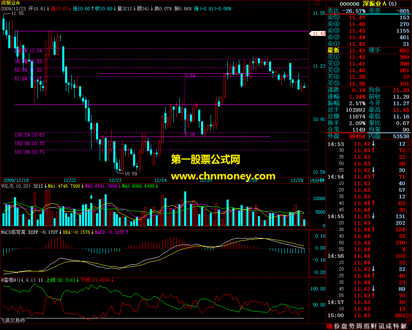Click the 15分钟 period selector
The width and height of the screenshot is (412, 330).
(317, 181)
